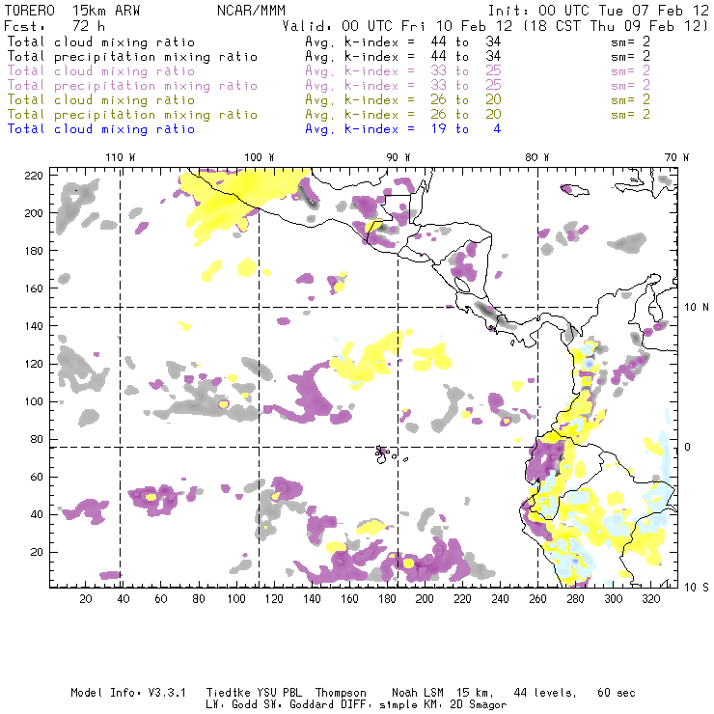Click the '(18 CST Thu 09 Feb 12)' local time text

coord(616,26)
